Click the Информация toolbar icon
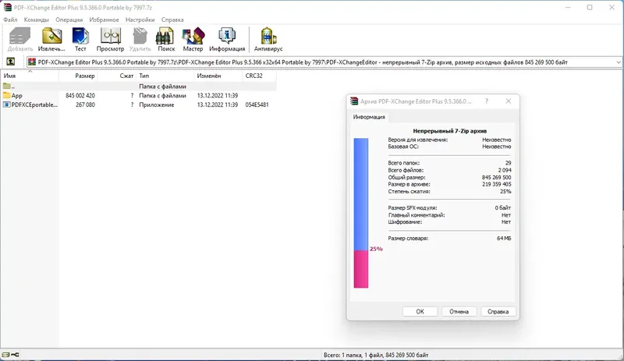Image resolution: width=624 pixels, height=361 pixels. 227,36
